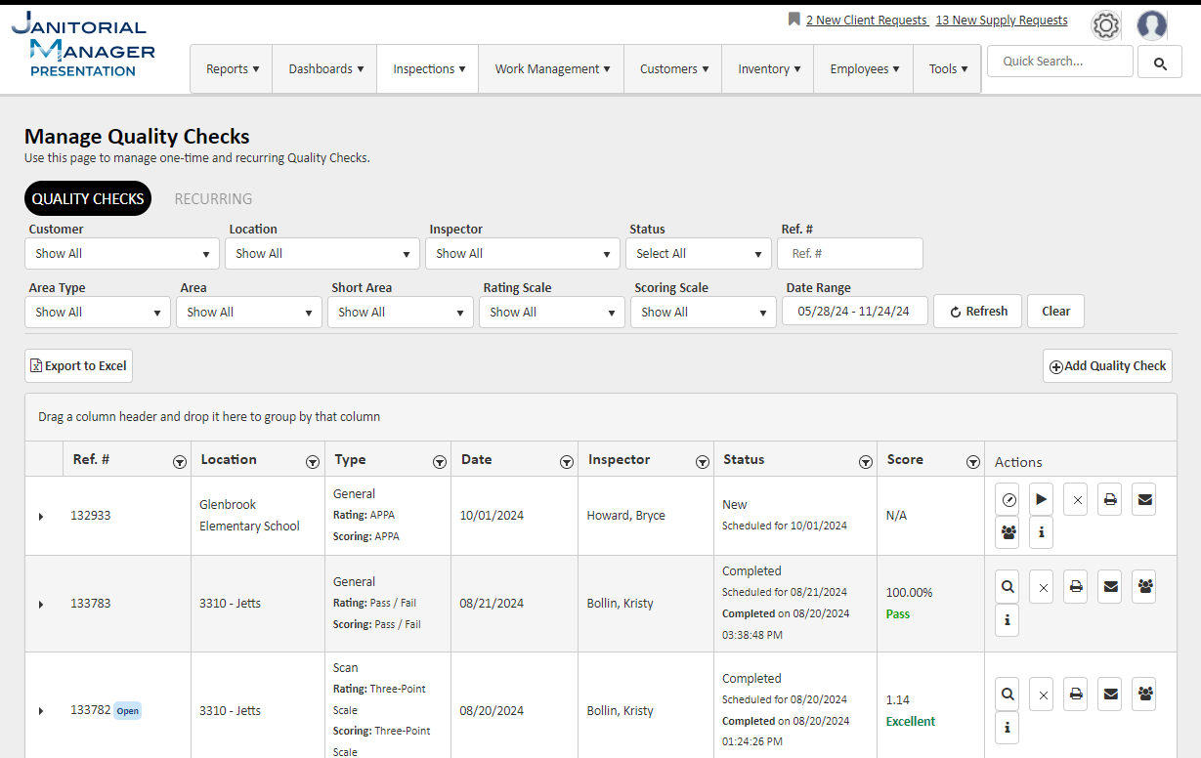Click the magnifier view icon for check 133783
The width and height of the screenshot is (1201, 758).
1008,587
